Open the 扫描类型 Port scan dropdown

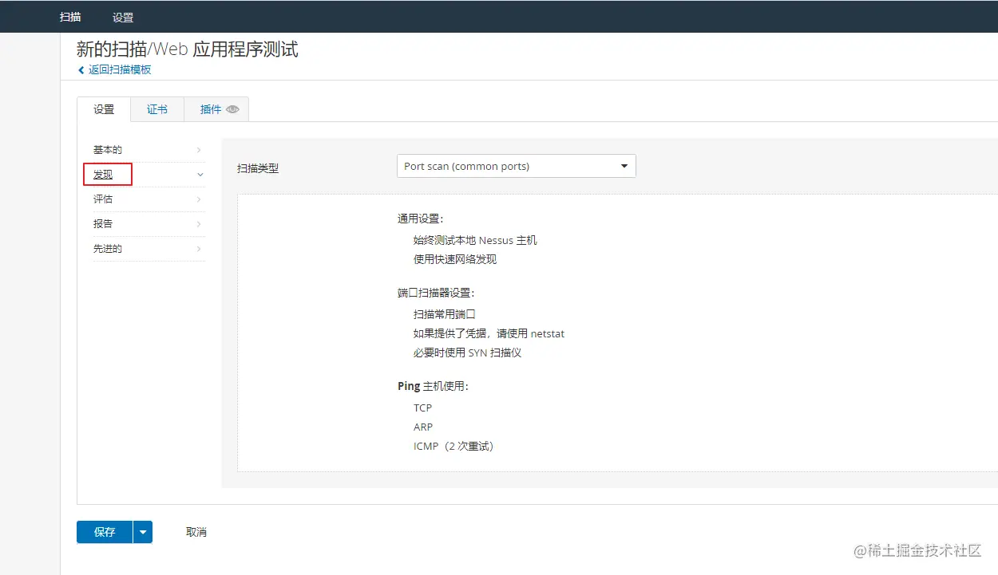point(517,166)
